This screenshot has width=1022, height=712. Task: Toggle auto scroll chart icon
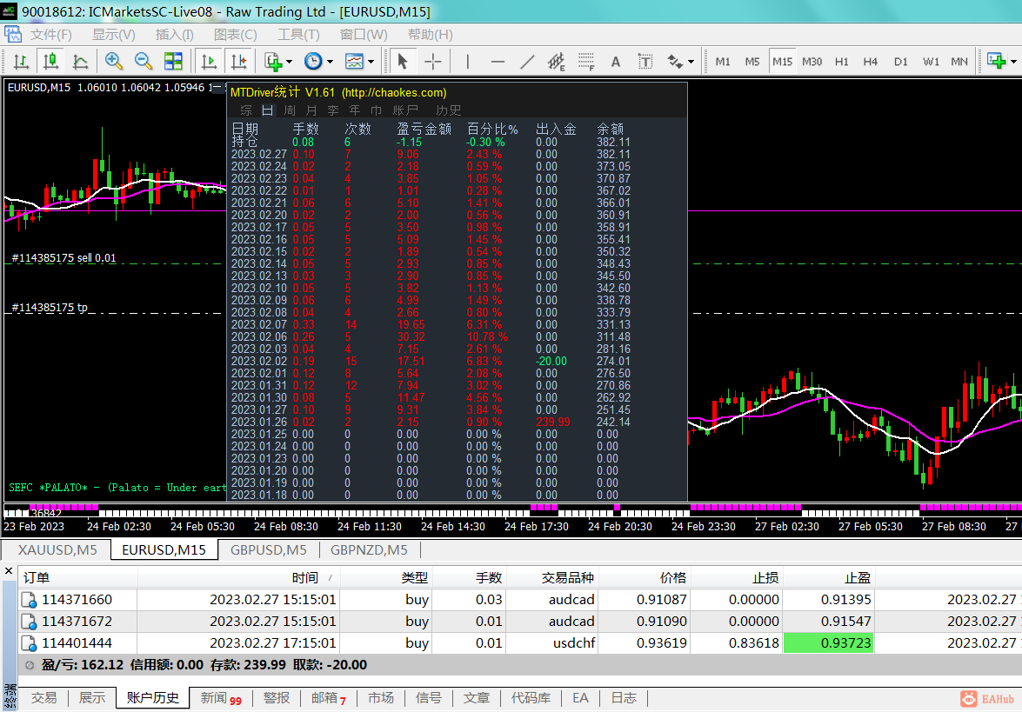pos(209,61)
